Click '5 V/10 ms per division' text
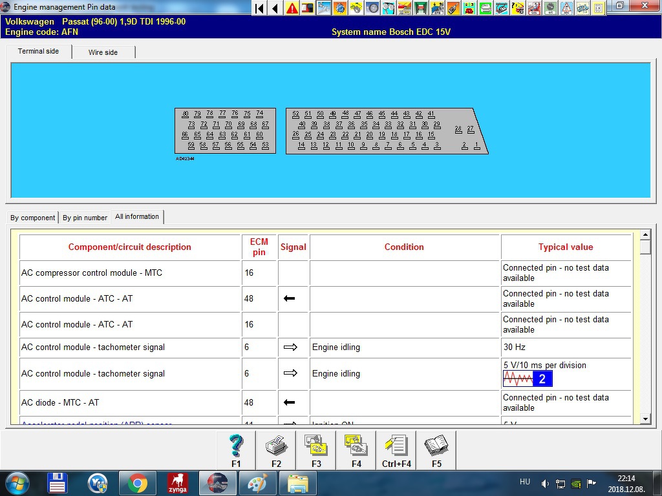662x496 pixels. (544, 366)
